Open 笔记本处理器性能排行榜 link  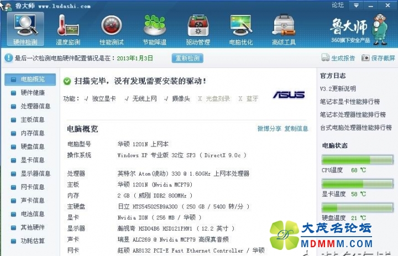(x=353, y=114)
